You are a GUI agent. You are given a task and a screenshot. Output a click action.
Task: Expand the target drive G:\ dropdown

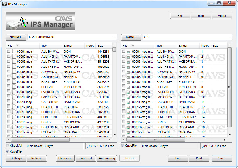[230, 37]
